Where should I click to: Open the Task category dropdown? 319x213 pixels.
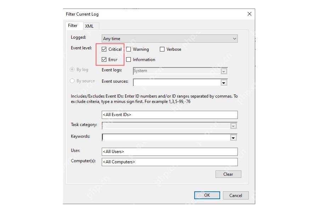click(233, 126)
